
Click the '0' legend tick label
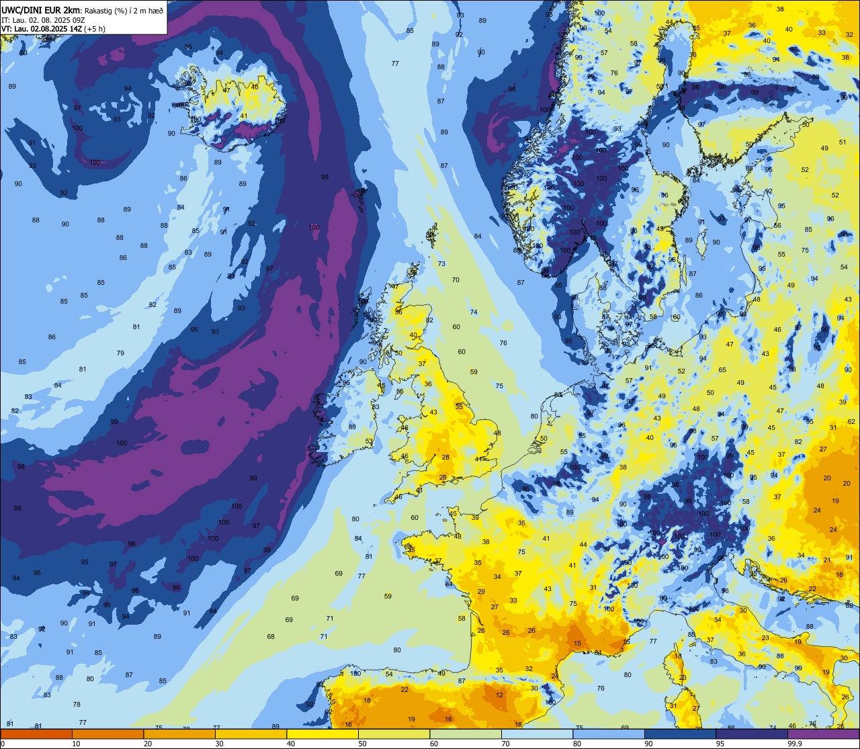click(1, 744)
